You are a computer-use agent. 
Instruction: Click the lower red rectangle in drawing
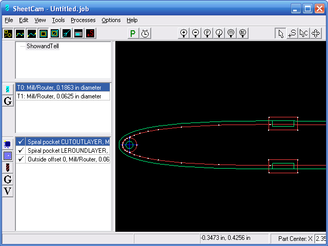click(x=283, y=166)
